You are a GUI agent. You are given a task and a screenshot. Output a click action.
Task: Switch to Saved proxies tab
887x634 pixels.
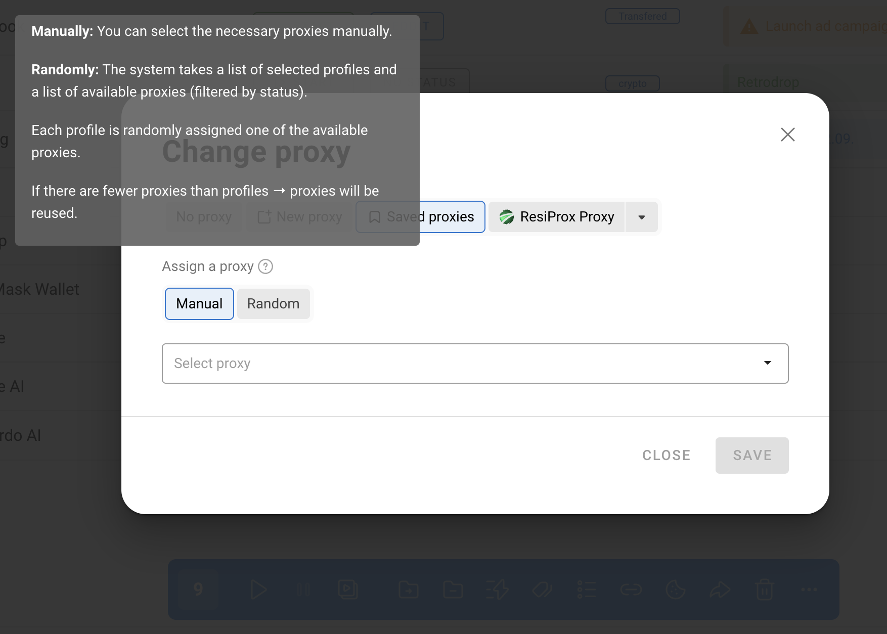pos(420,217)
